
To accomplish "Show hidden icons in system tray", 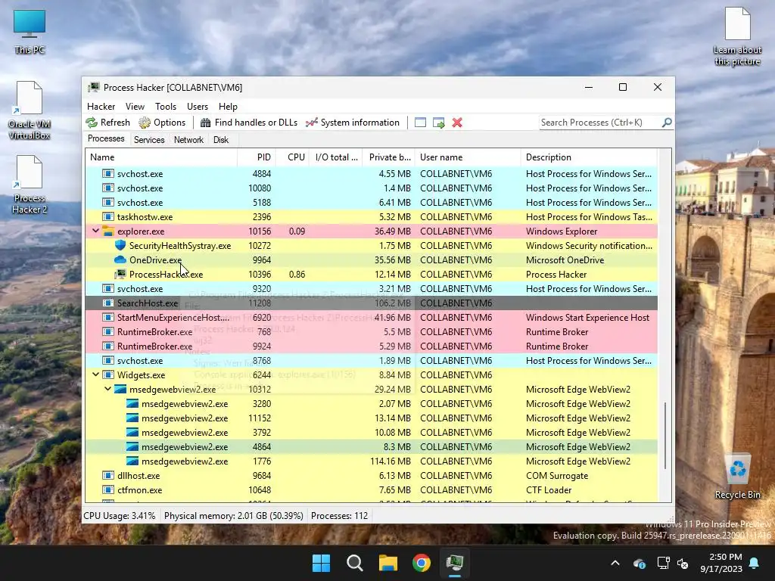I will click(615, 563).
